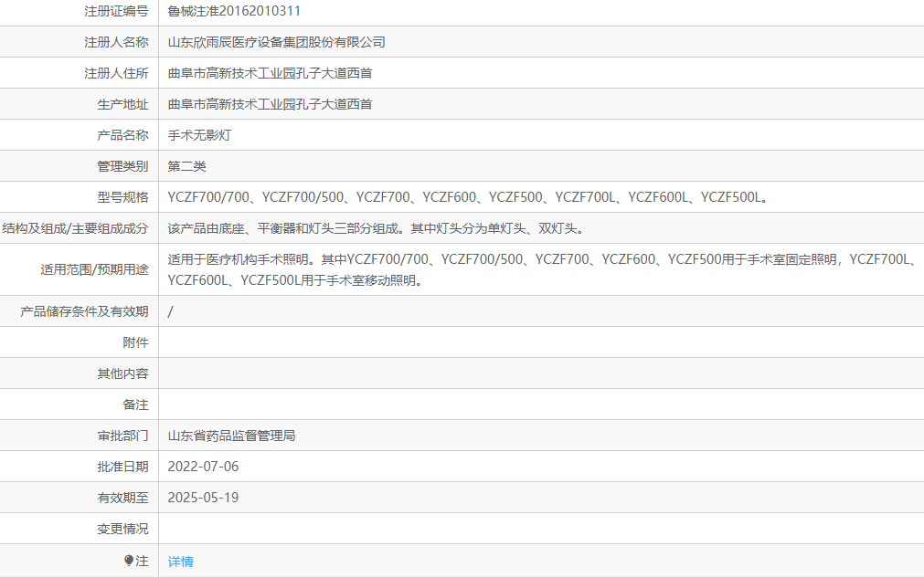Image resolution: width=924 pixels, height=578 pixels.
Task: Click the 变更情况 label
Action: (x=122, y=529)
